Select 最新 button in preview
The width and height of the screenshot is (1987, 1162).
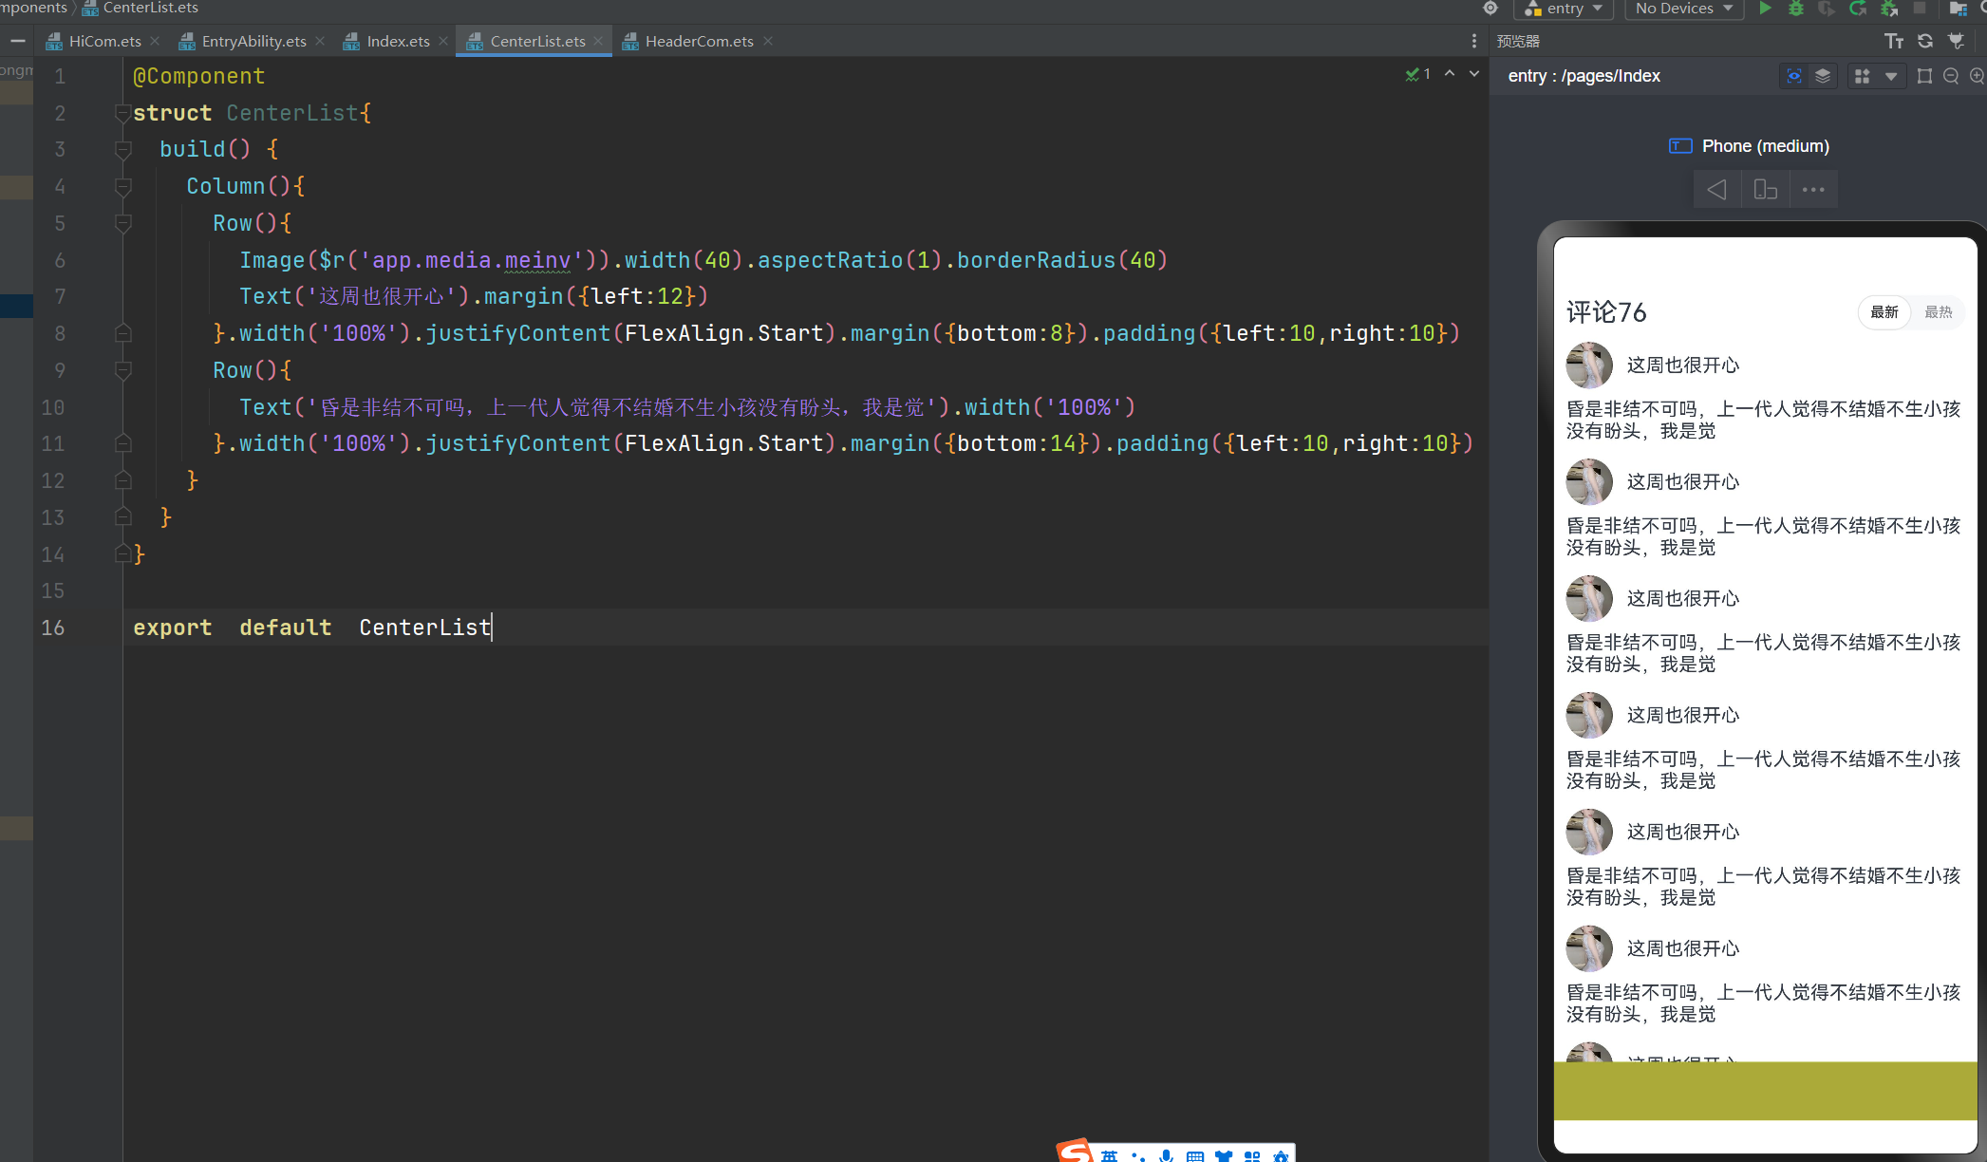1884,312
